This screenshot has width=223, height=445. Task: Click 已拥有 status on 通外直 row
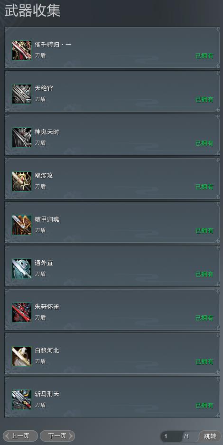pyautogui.click(x=204, y=275)
